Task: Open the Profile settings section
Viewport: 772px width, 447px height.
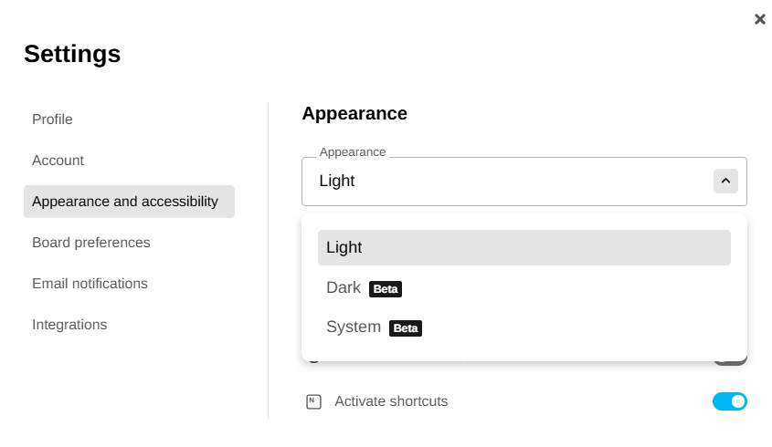Action: (52, 120)
